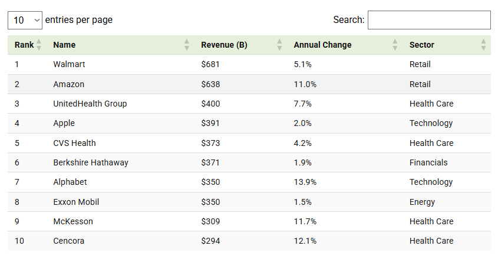Select the Cencora name cell

tap(68, 241)
